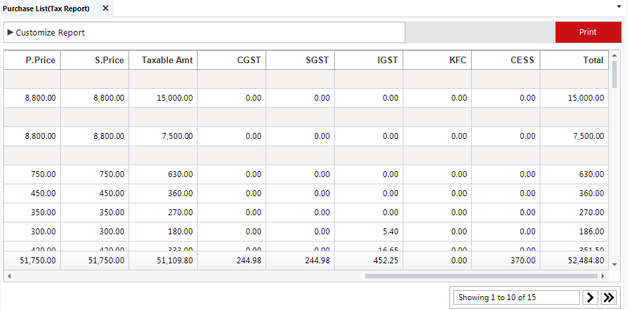Click footer Taxable Amt total 51,109.80
628x310 pixels.
tap(163, 261)
